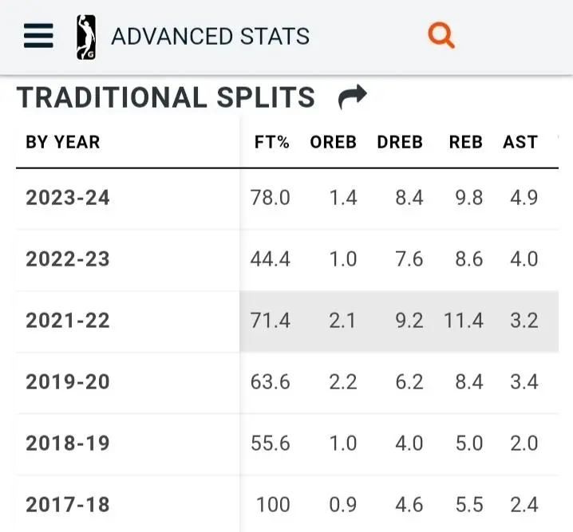Select the 2017-18 season row
This screenshot has width=573, height=532.
click(x=68, y=505)
